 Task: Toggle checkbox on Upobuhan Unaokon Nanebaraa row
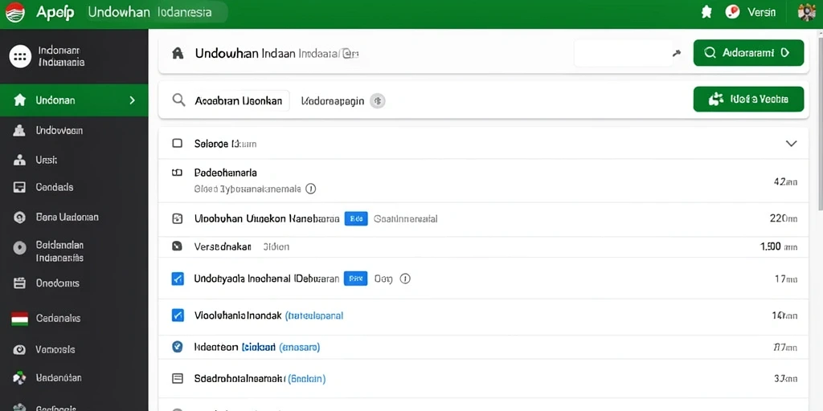tap(178, 218)
